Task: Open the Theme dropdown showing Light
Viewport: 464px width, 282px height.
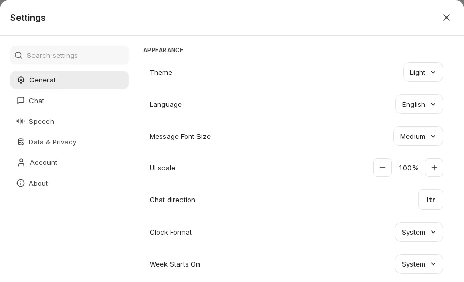Action: pos(423,72)
